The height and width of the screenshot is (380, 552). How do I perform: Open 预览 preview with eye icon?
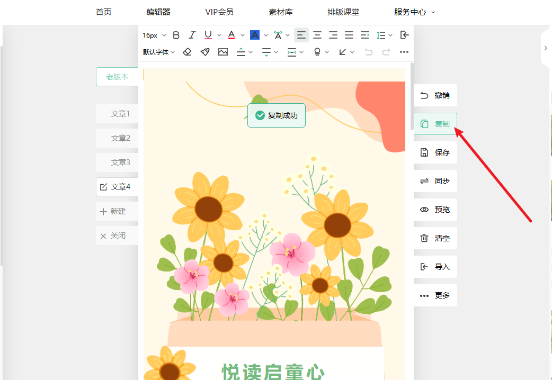(x=435, y=210)
